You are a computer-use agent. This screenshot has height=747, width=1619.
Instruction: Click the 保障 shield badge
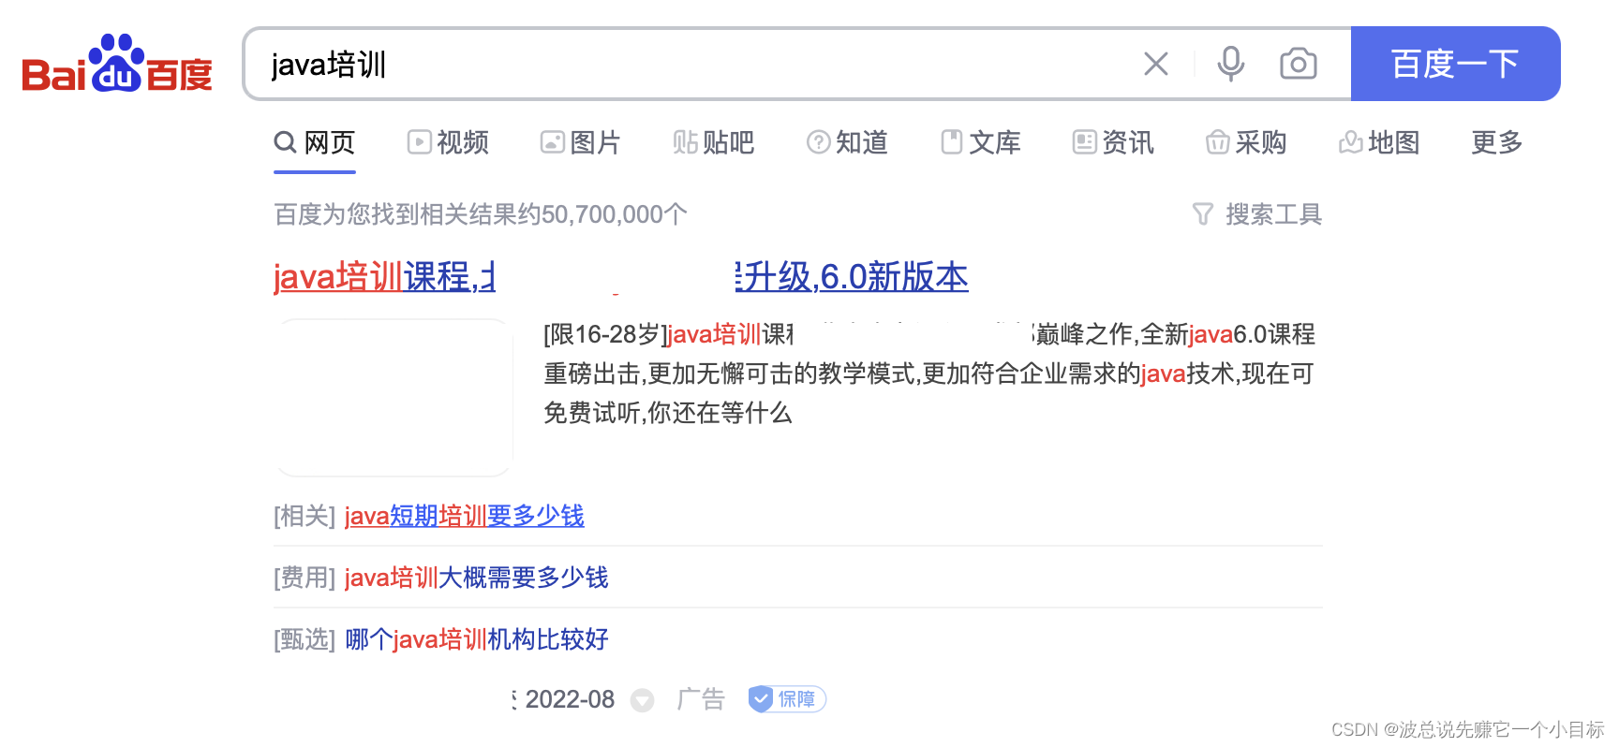coord(787,699)
